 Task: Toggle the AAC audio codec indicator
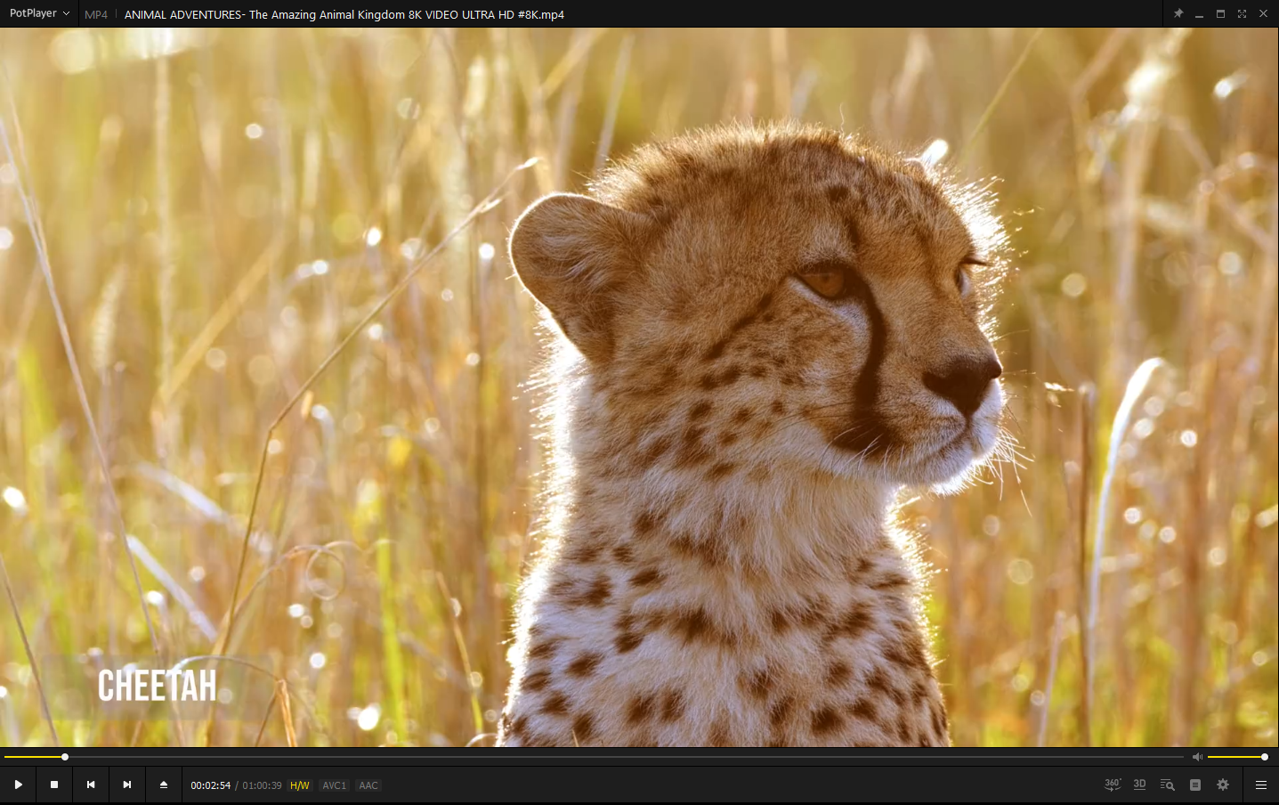368,785
